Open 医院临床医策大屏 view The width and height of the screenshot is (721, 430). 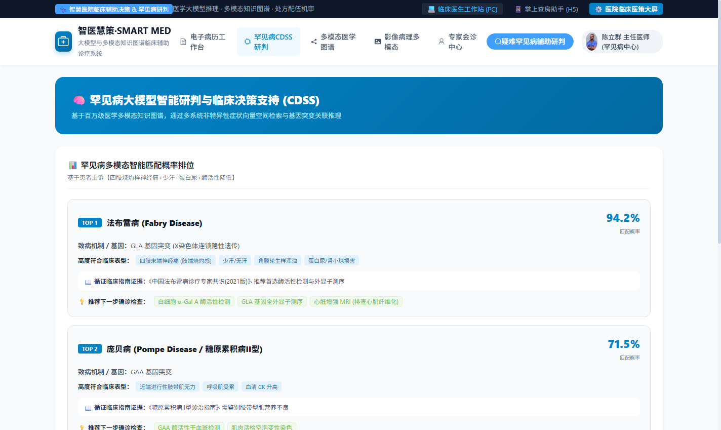tap(626, 9)
